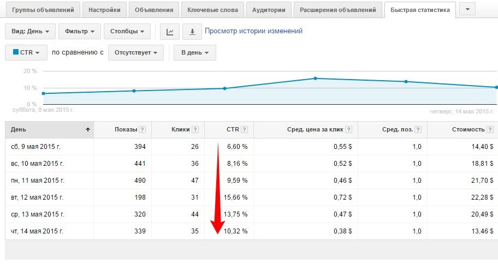Select row чт, 14 мая 2015 г.
Image resolution: width=498 pixels, height=264 pixels.
(x=252, y=231)
